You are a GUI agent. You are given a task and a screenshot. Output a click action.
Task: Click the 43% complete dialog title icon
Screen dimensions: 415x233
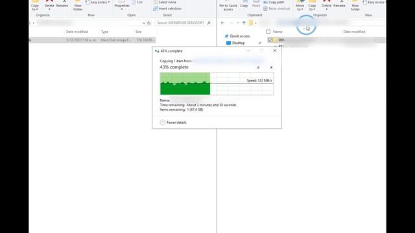(157, 51)
